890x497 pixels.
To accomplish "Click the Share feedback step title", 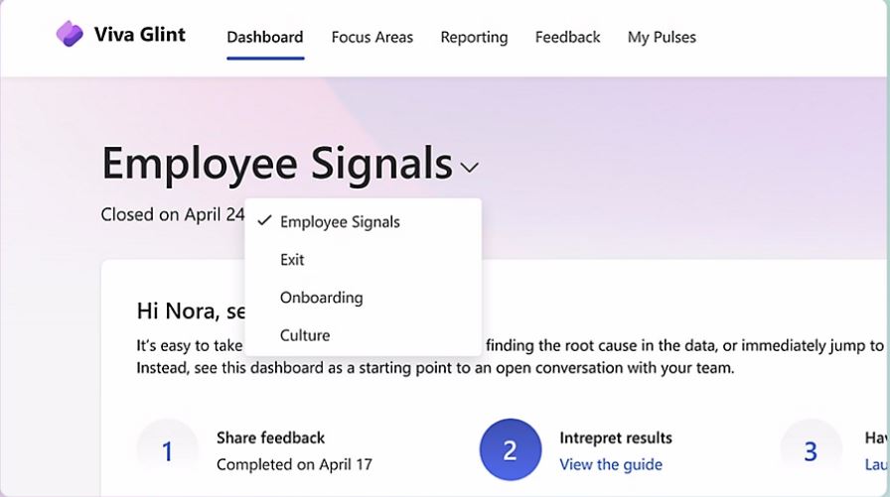I will [x=271, y=437].
